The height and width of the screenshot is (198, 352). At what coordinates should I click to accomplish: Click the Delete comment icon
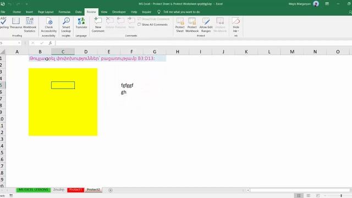(110, 23)
